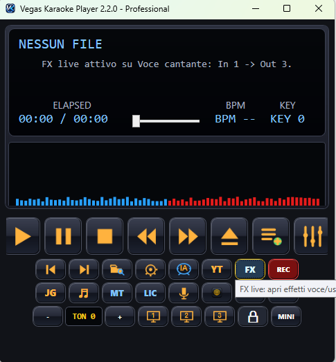Image resolution: width=336 pixels, height=362 pixels.
Task: Select monitor 2 display button
Action: (x=186, y=316)
